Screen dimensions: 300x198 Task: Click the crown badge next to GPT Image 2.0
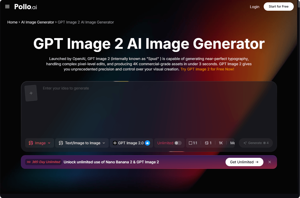(x=147, y=143)
